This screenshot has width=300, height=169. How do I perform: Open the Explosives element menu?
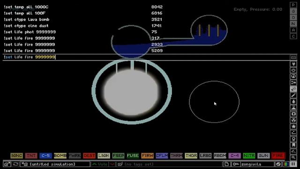[293, 89]
